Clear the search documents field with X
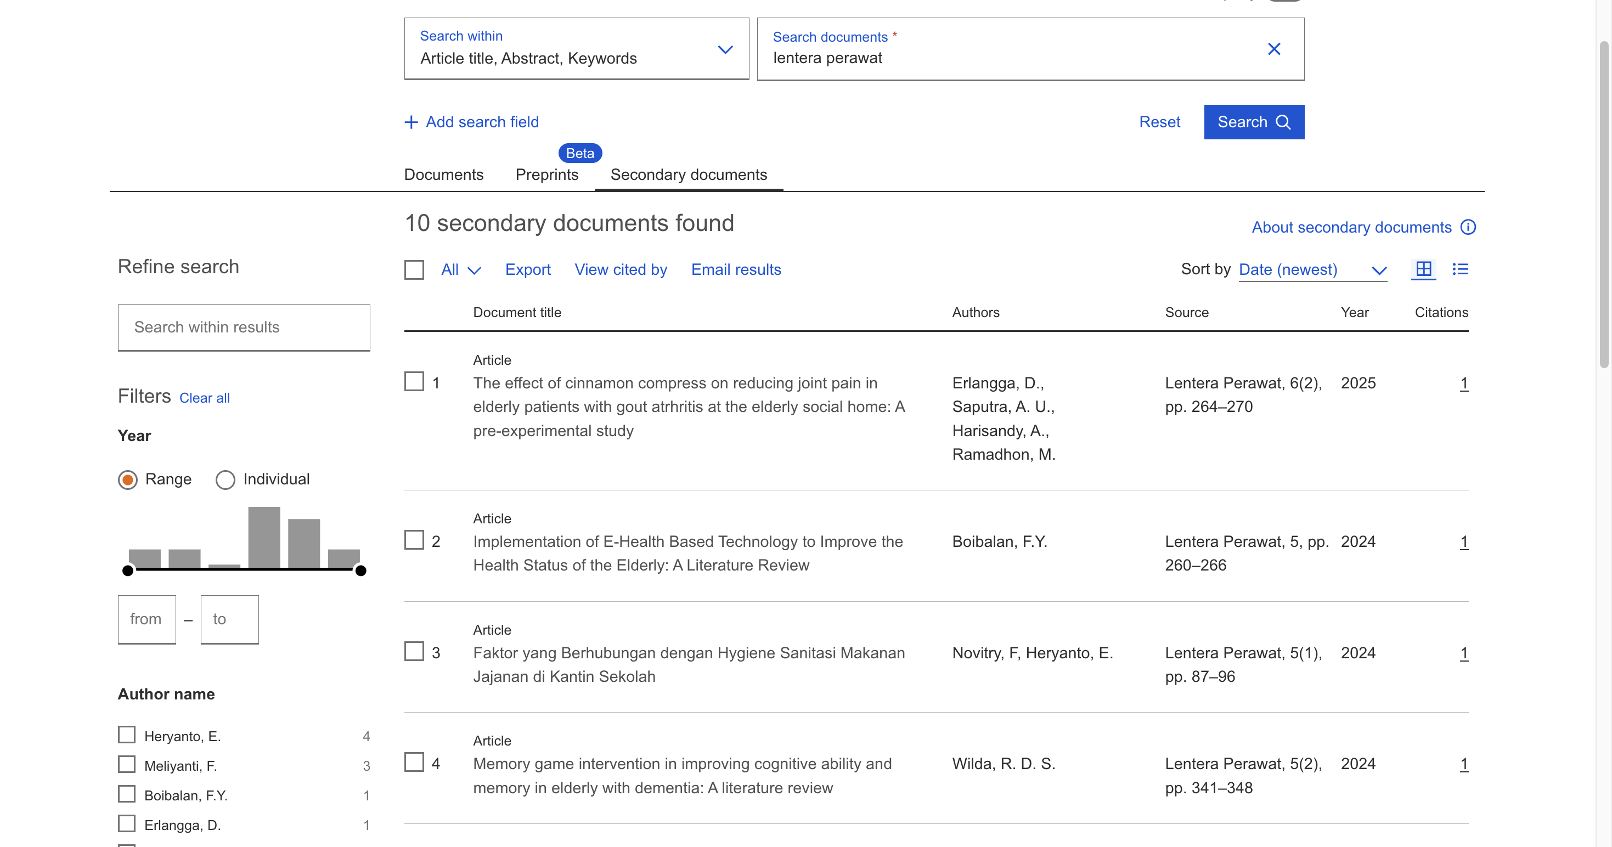1612x847 pixels. click(x=1273, y=49)
